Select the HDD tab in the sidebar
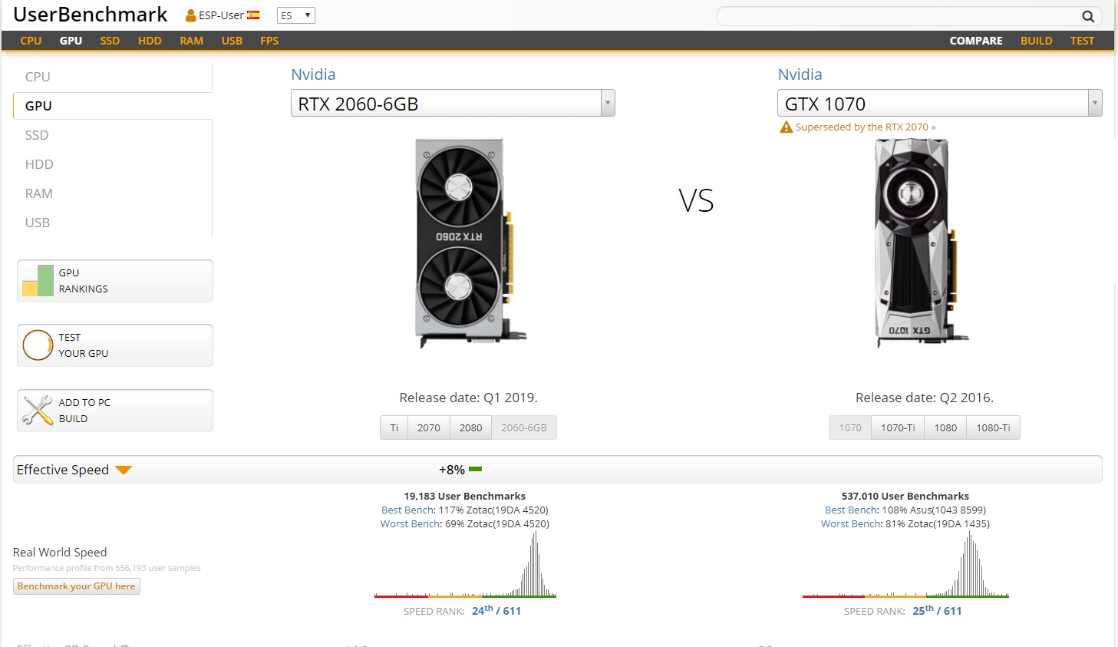The width and height of the screenshot is (1118, 647). [x=113, y=164]
